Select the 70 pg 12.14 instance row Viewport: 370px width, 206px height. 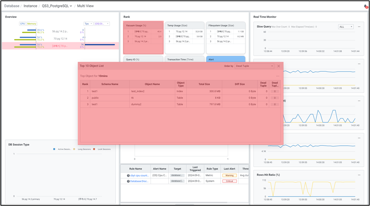[x=60, y=39]
